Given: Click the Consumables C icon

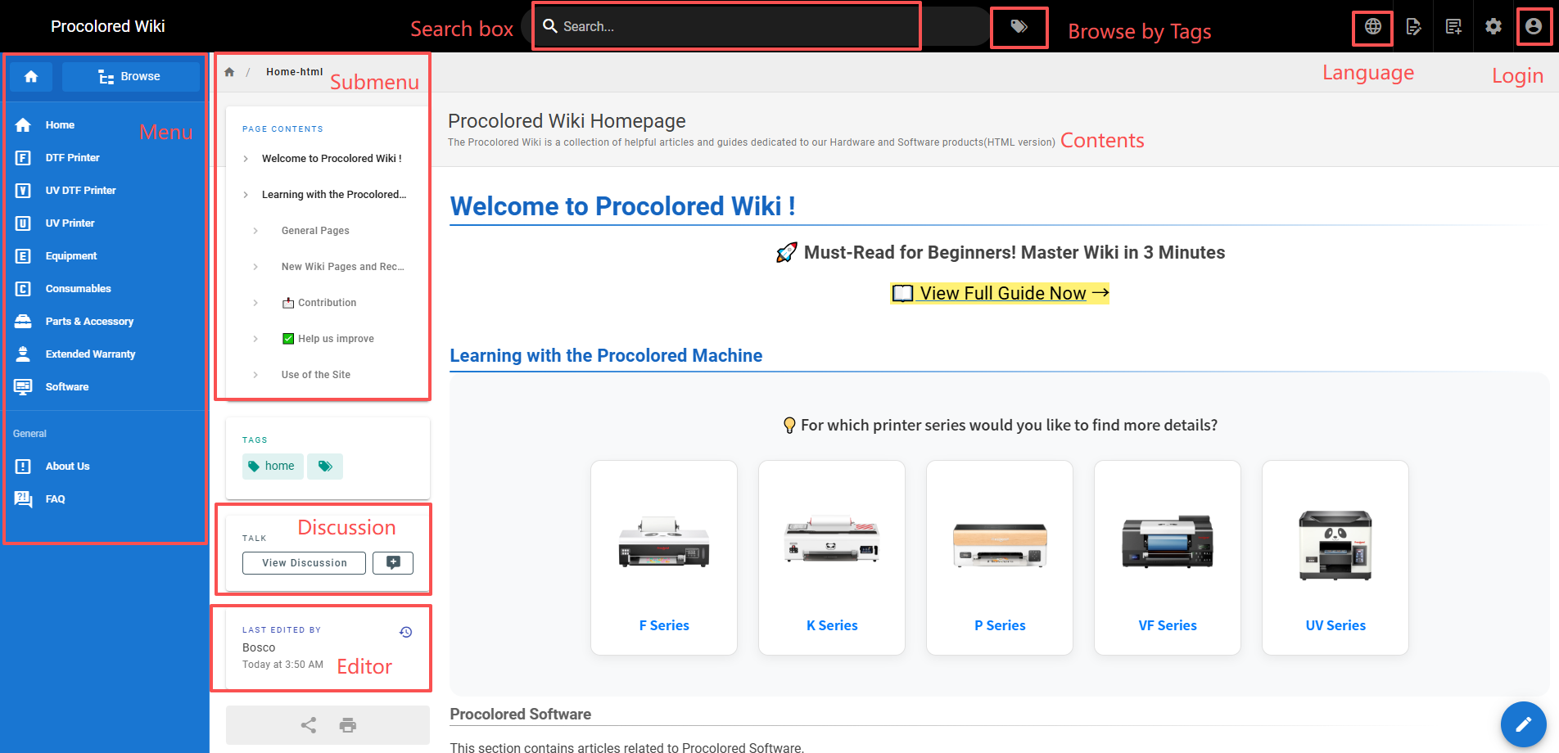Looking at the screenshot, I should [x=23, y=288].
